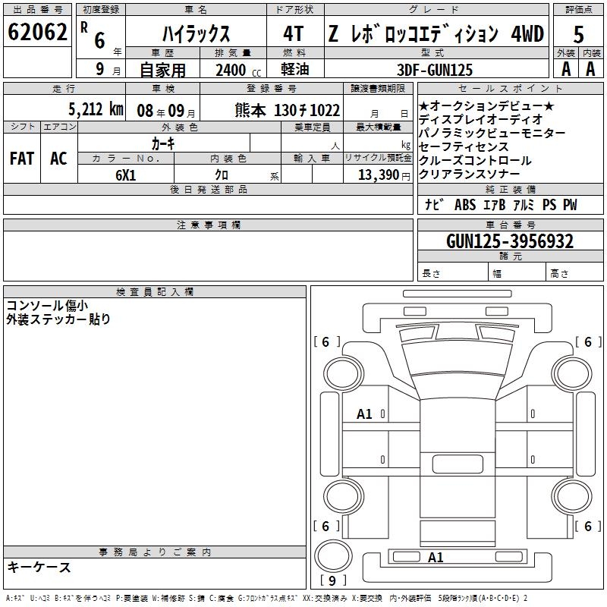Screen dimensions: 607x607
Task: Click the spare tire value [9]
Action: (x=332, y=580)
